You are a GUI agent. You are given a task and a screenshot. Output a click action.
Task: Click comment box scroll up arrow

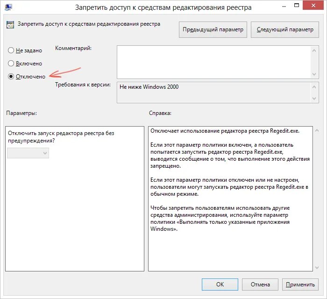[314, 50]
